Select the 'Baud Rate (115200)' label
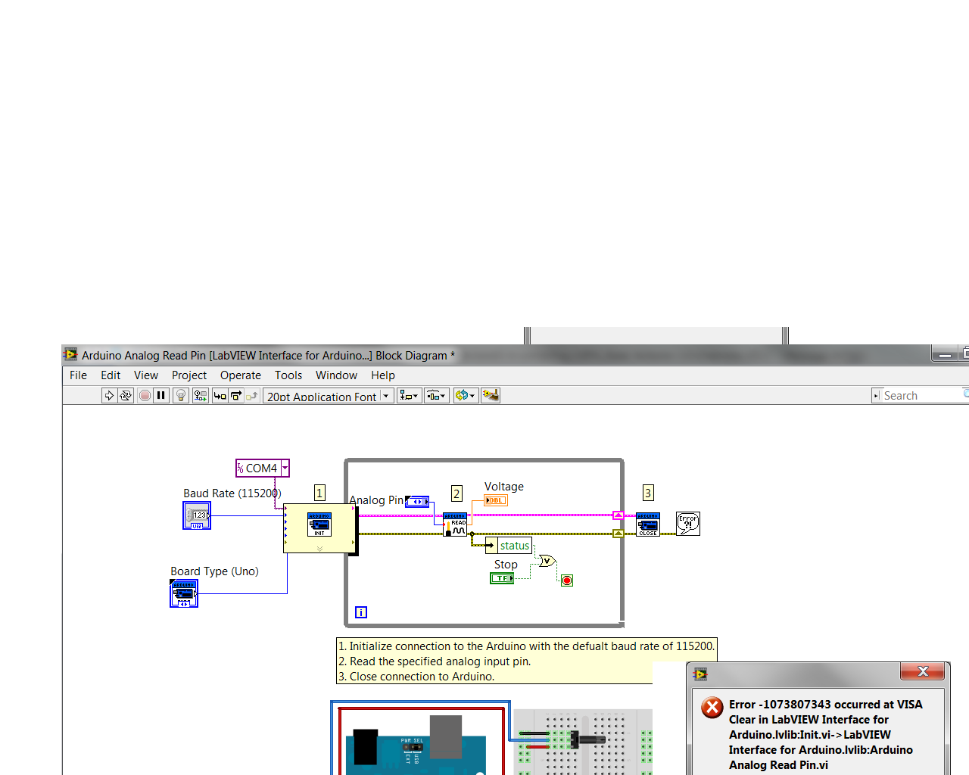Screen dimensions: 969x775 (x=232, y=493)
